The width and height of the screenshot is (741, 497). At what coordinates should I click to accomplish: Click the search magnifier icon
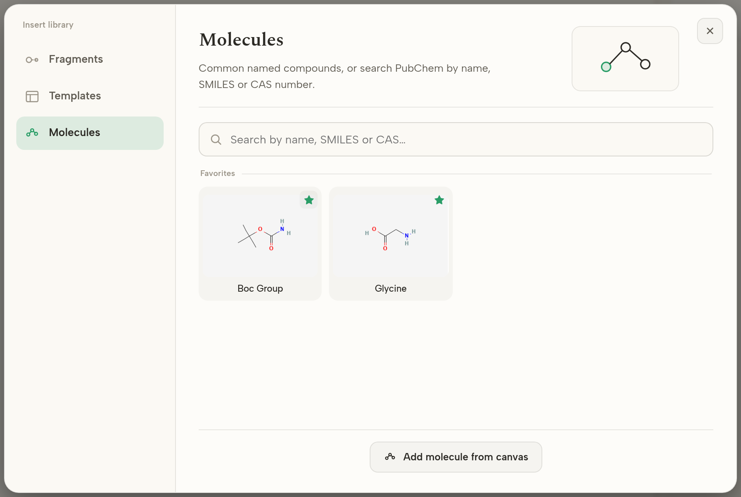216,140
